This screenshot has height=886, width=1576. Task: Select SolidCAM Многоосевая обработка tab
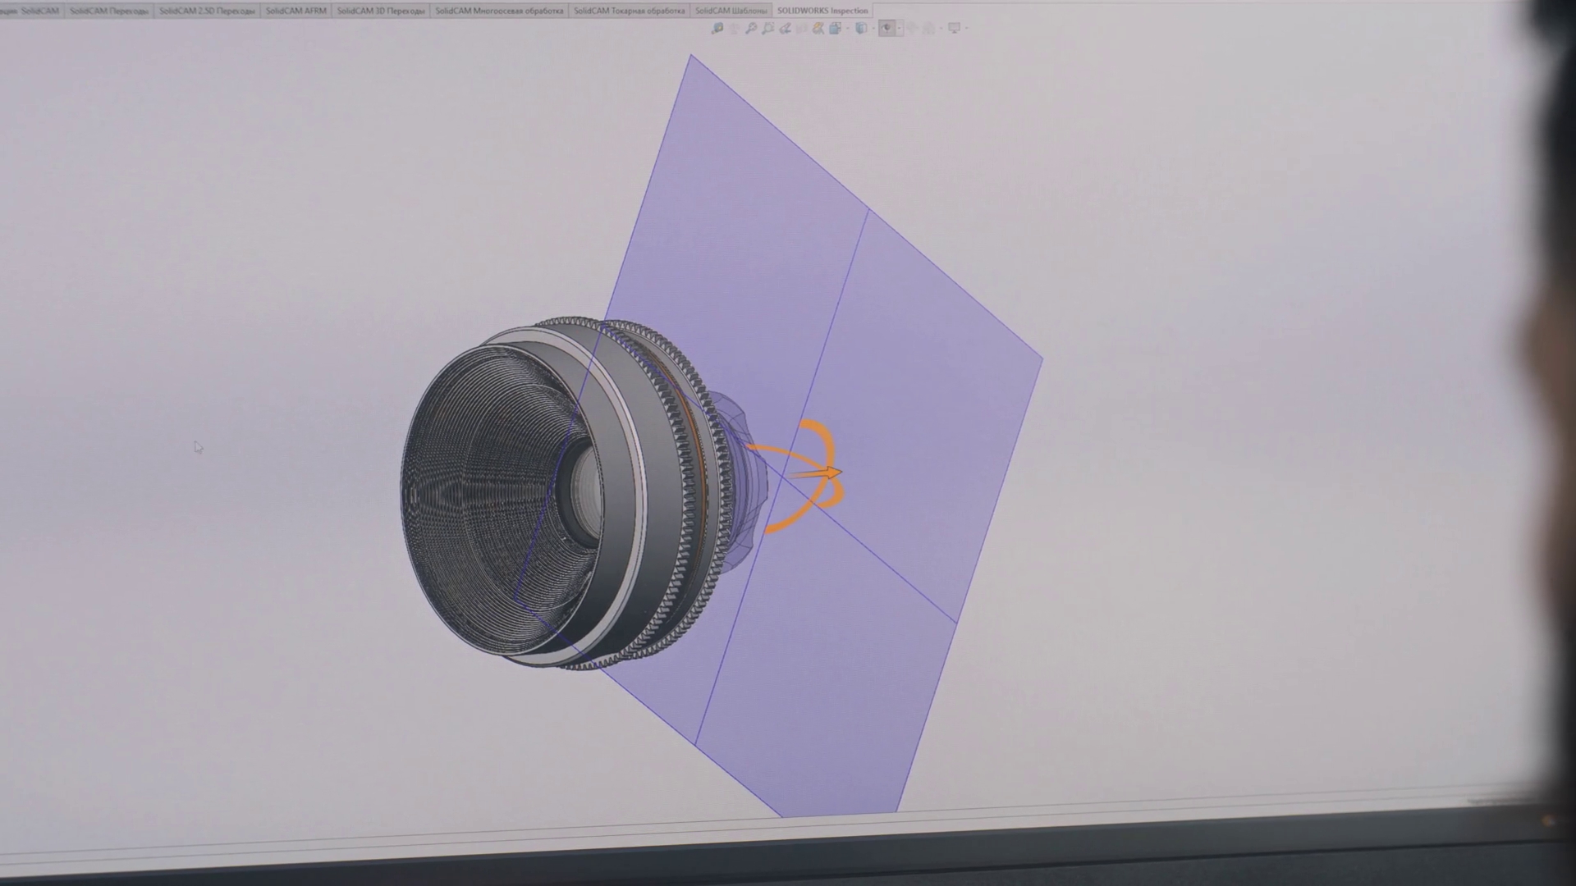coord(499,11)
